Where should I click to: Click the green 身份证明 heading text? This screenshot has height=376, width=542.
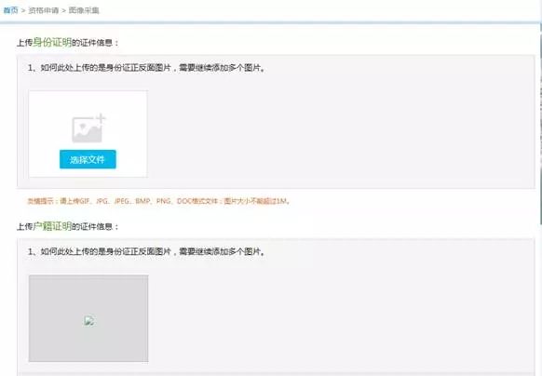click(52, 42)
